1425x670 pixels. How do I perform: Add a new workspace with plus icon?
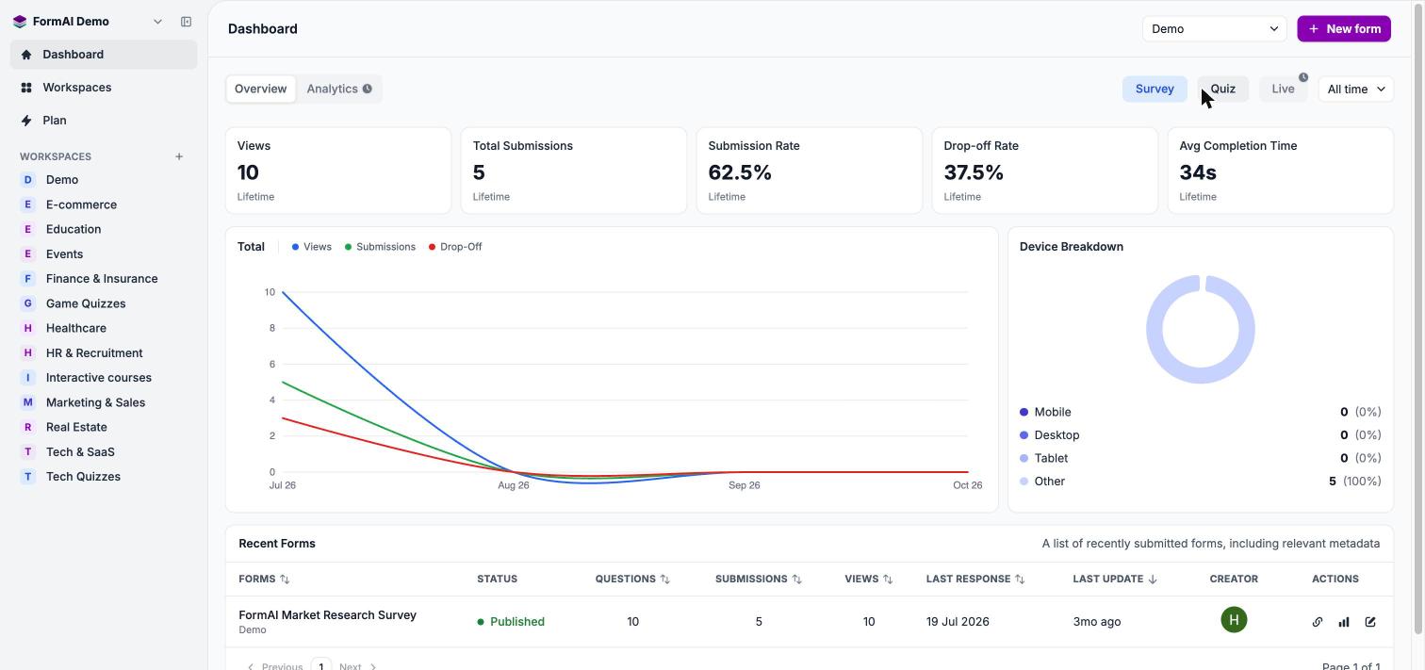pos(179,156)
